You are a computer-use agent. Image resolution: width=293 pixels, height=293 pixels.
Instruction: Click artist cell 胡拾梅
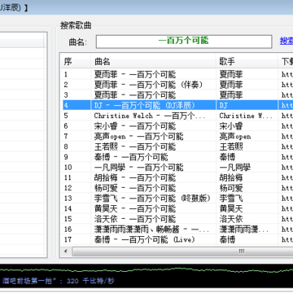coord(231,177)
